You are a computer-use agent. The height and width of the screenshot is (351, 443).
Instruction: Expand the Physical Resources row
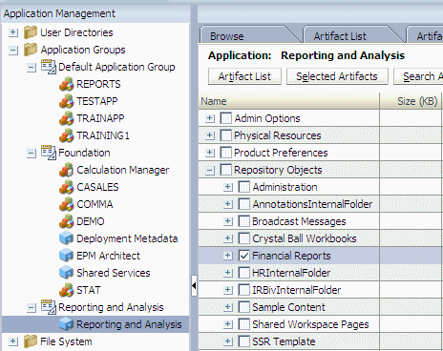click(209, 135)
